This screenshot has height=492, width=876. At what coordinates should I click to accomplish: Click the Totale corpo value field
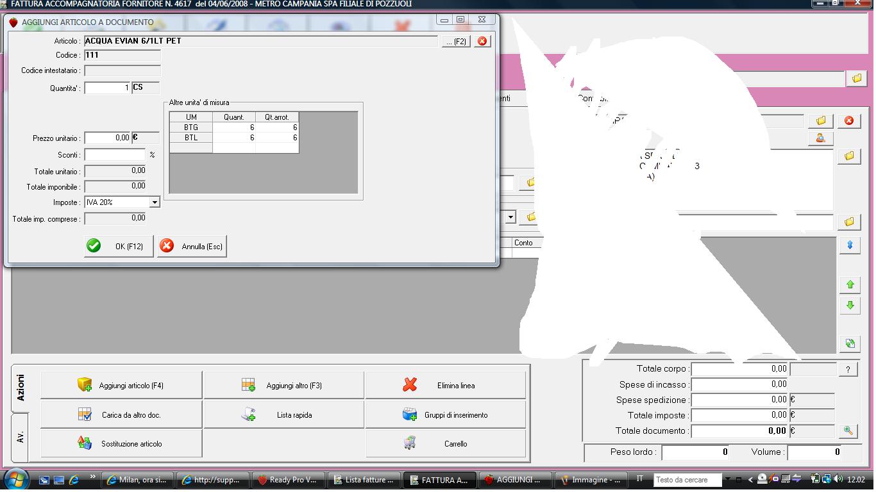pyautogui.click(x=740, y=369)
